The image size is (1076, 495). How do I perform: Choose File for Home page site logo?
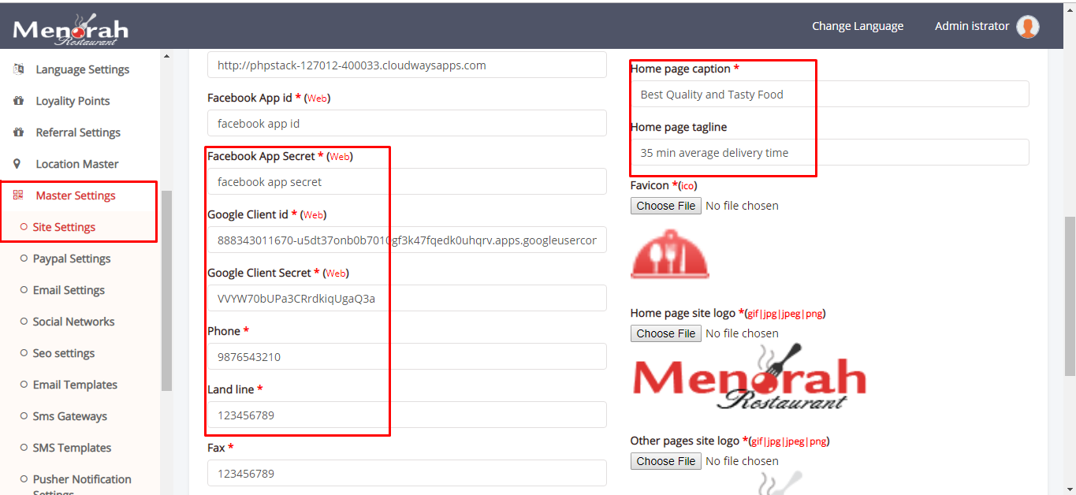tap(665, 333)
